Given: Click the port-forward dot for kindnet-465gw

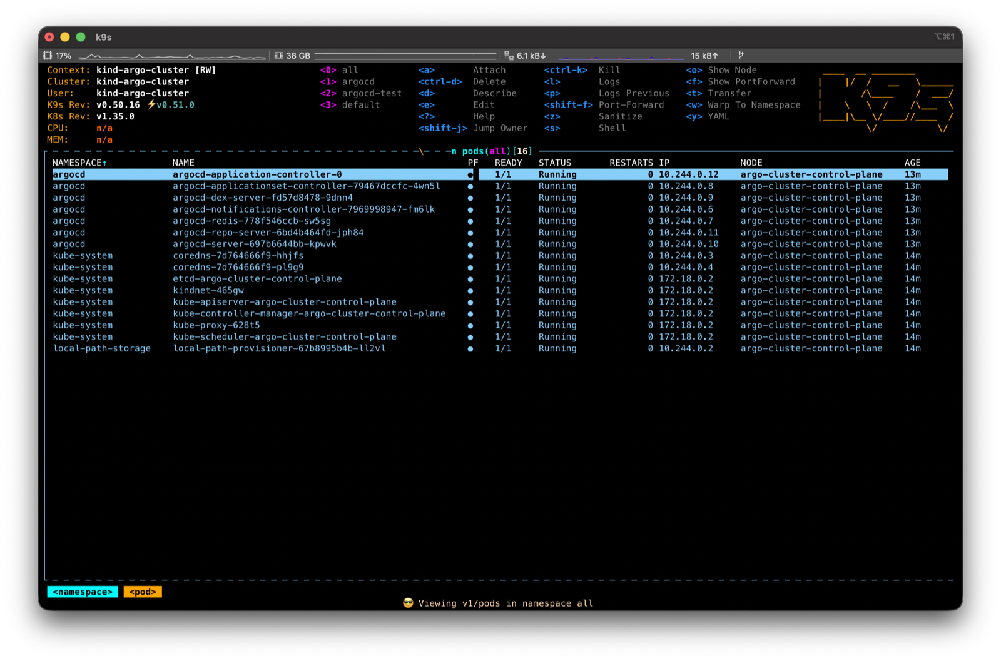Looking at the screenshot, I should point(470,291).
